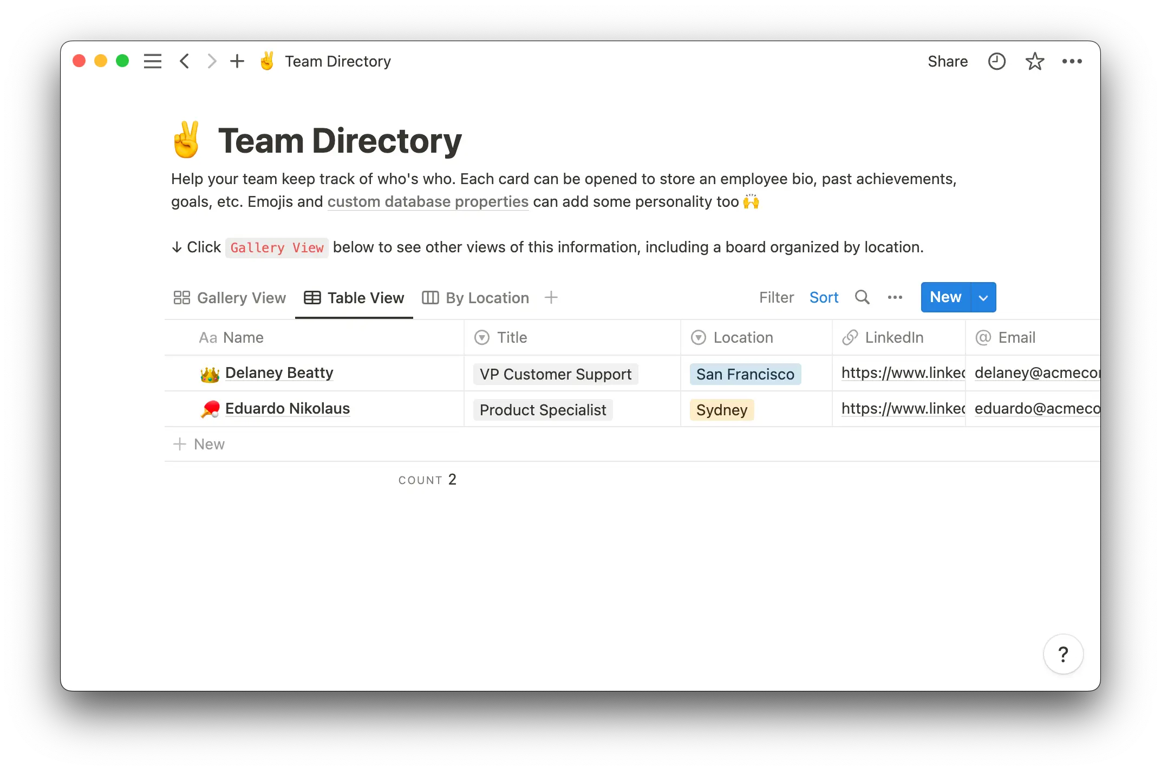Open a new tab with the plus icon
The width and height of the screenshot is (1161, 771).
[237, 61]
